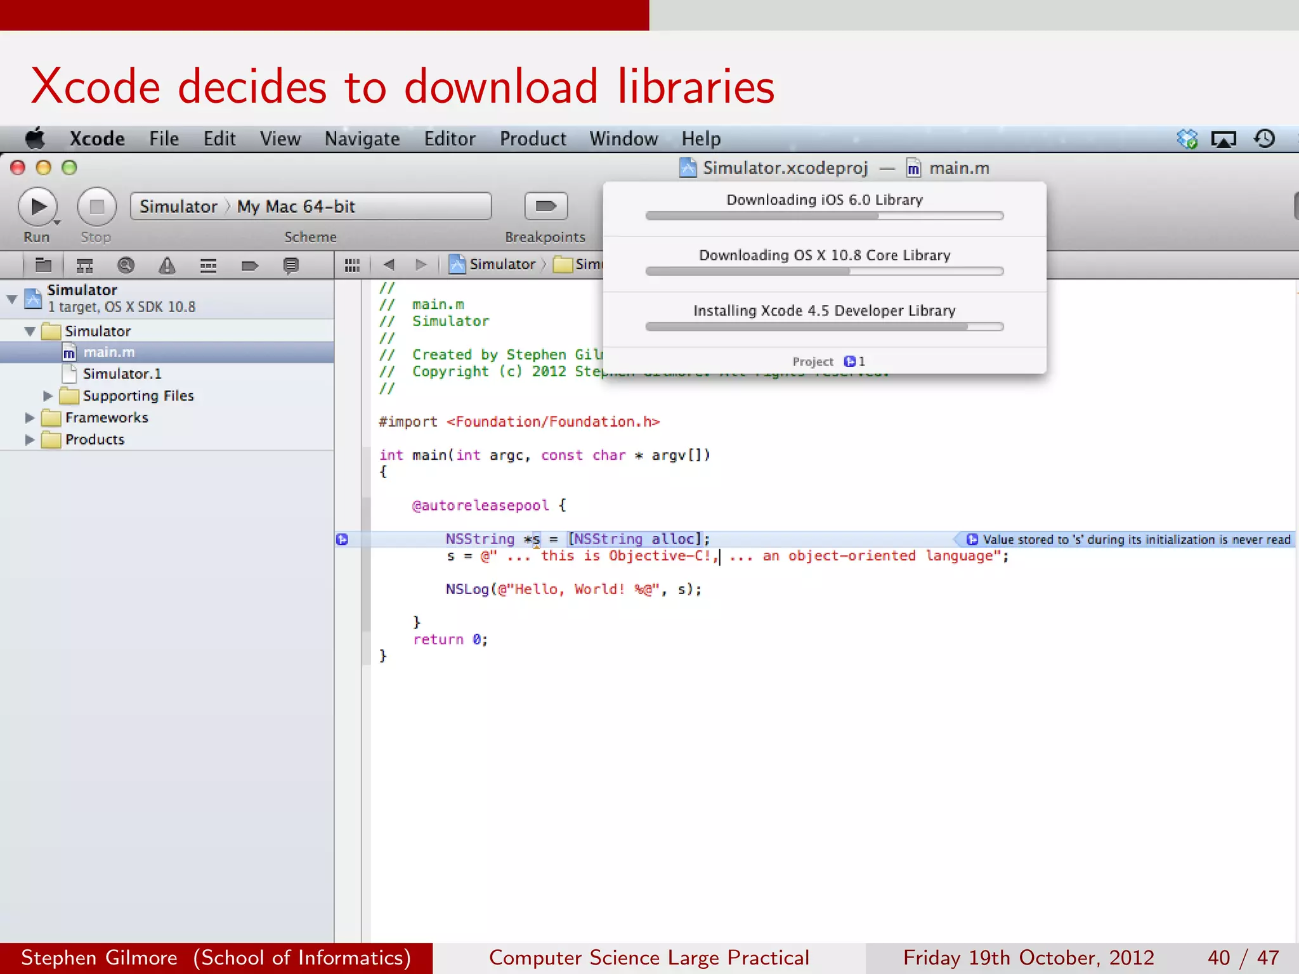1299x974 pixels.
Task: Open the Project navigator folder icon
Action: 44,265
